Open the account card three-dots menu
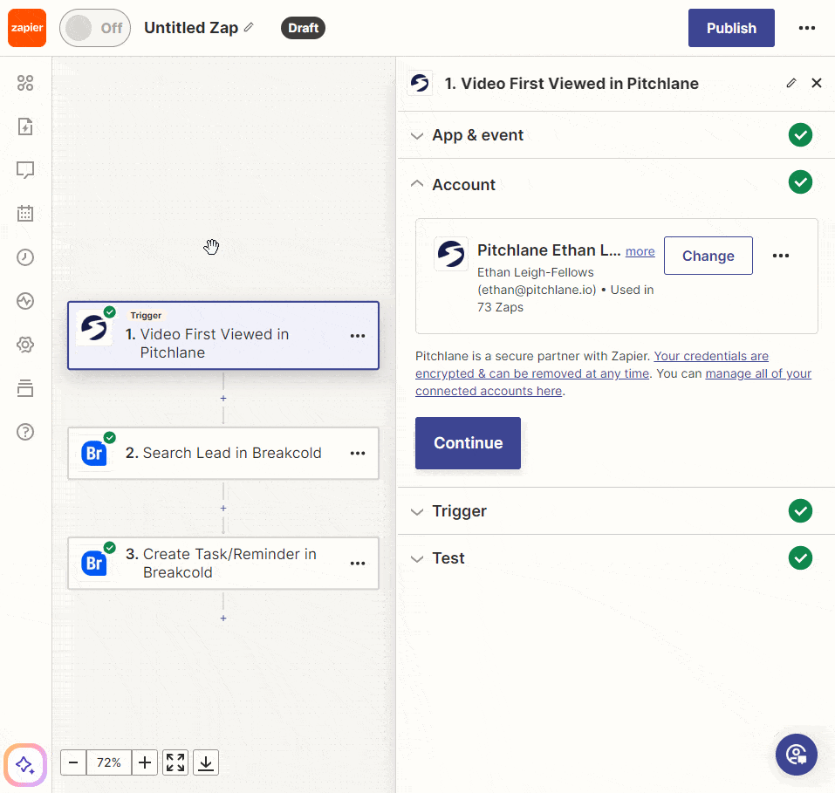 [781, 256]
